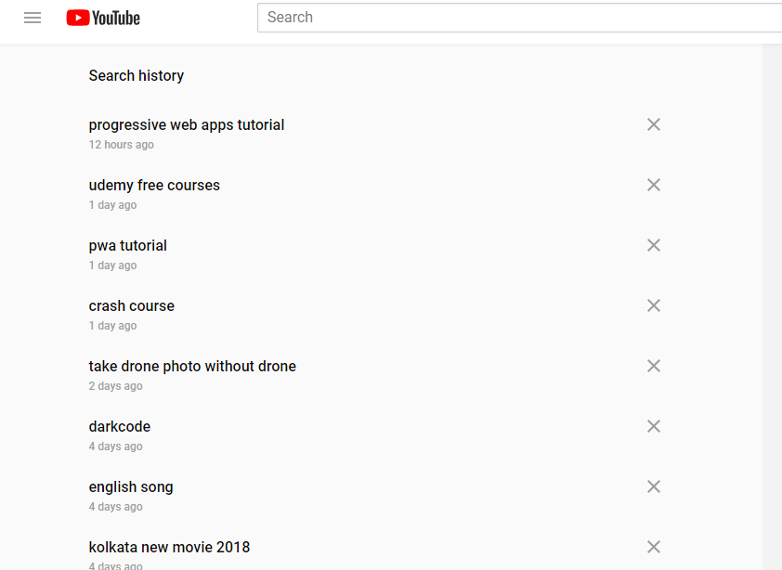The width and height of the screenshot is (782, 570).
Task: Open 'udemy free courses' search
Action: tap(154, 186)
